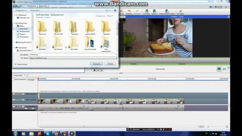This screenshot has width=242, height=136.
Task: Click the green preview mode icon under the player
Action: pyautogui.click(x=219, y=69)
